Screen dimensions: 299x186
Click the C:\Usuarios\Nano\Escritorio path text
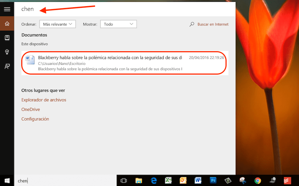pos(62,63)
